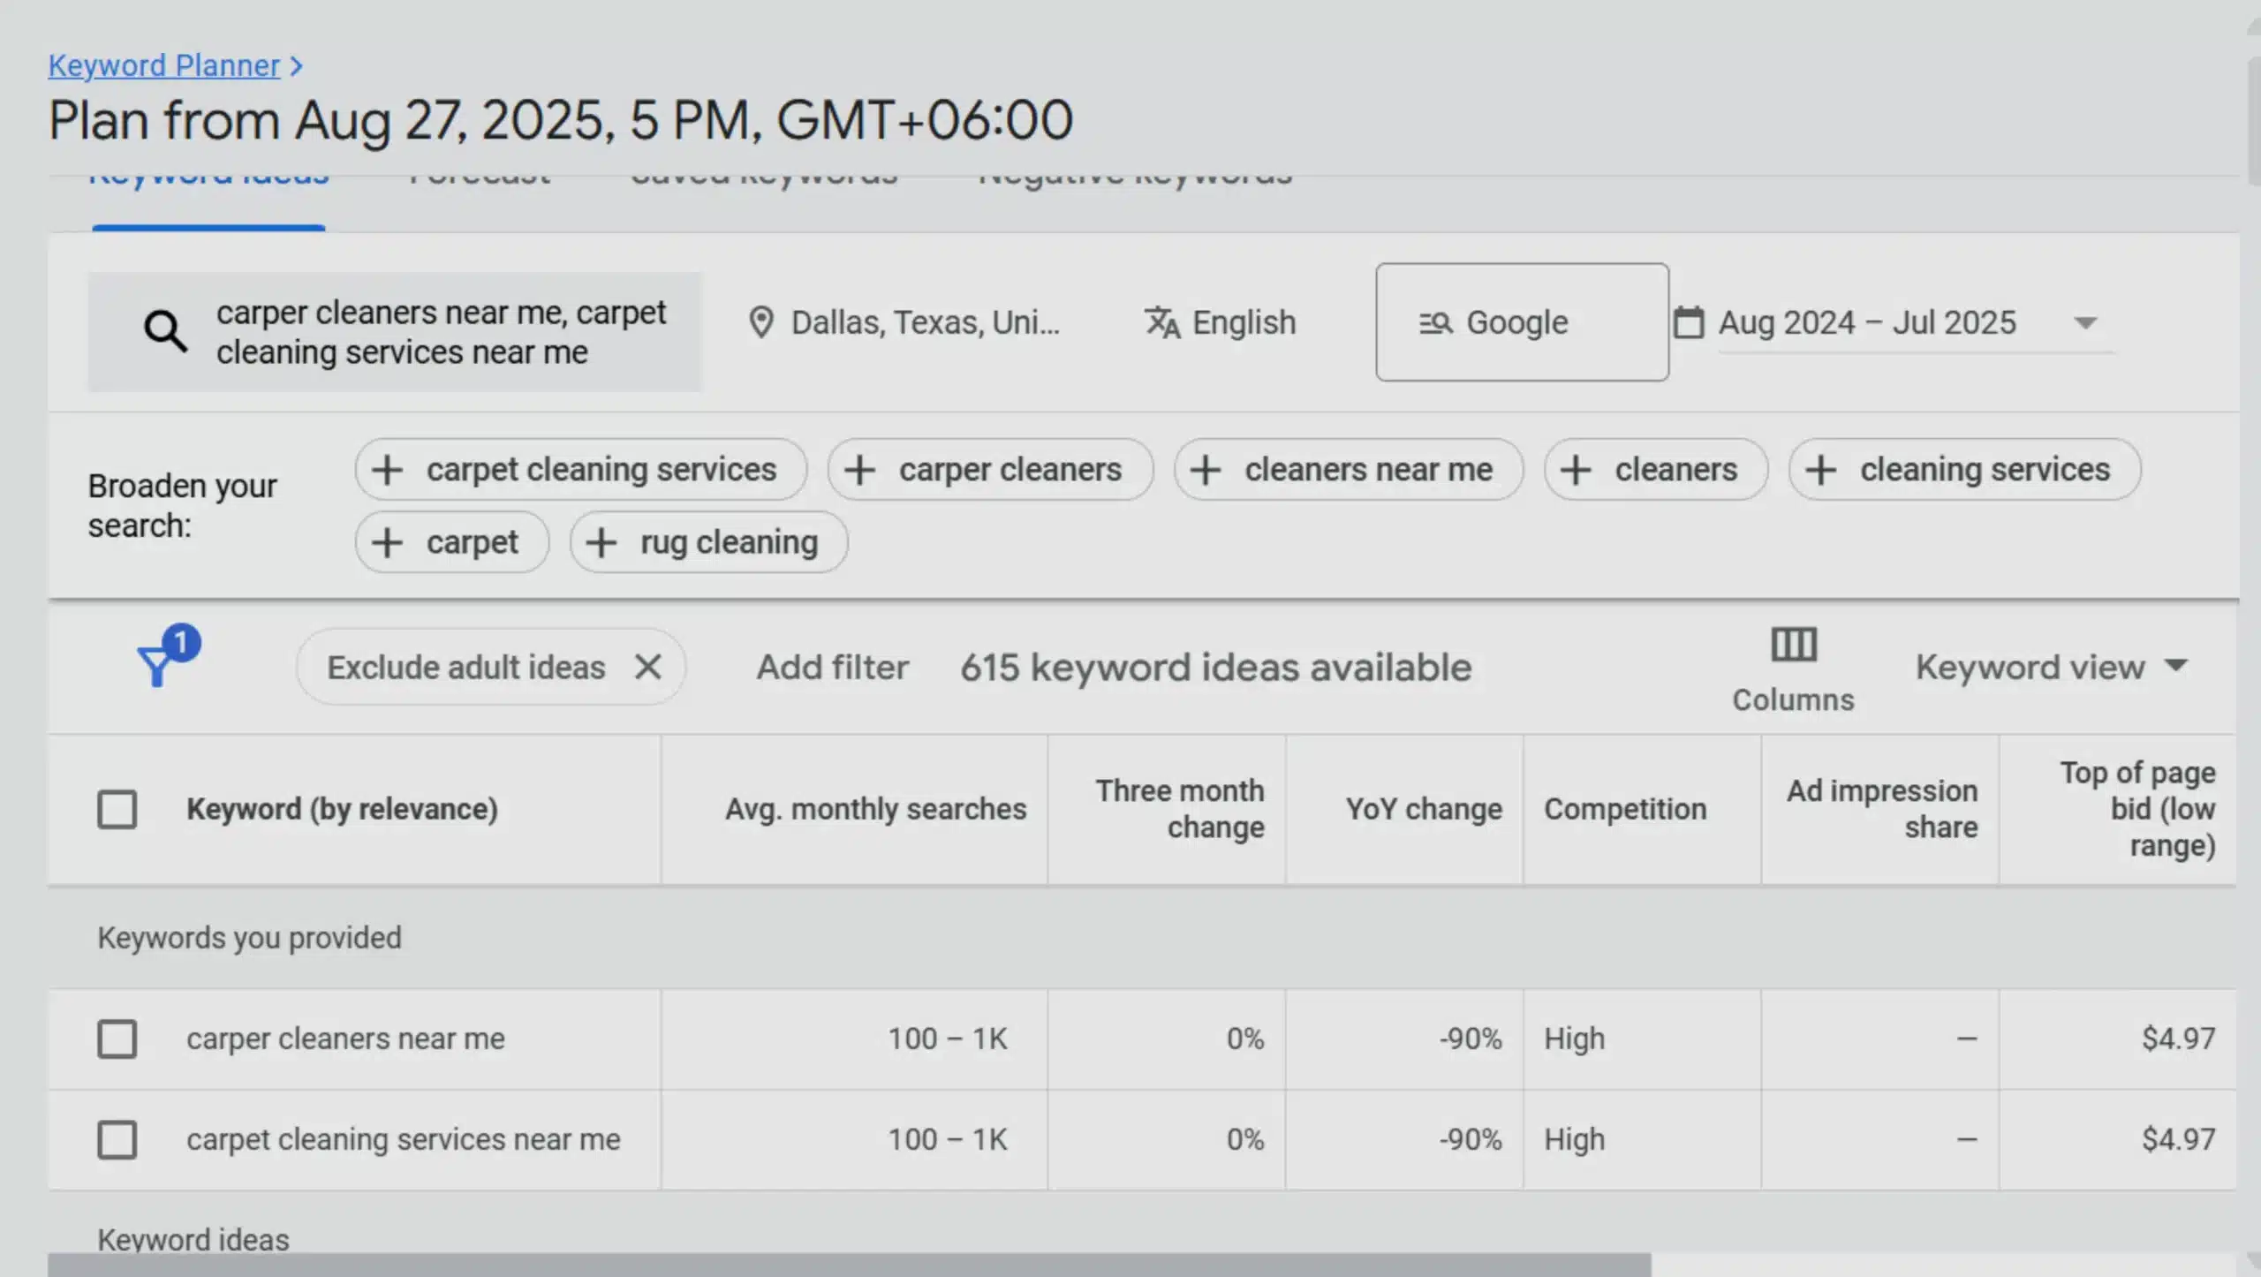Add 'carpet cleaning services' to broaden search
Viewport: 2261px width, 1277px height.
[x=580, y=470]
